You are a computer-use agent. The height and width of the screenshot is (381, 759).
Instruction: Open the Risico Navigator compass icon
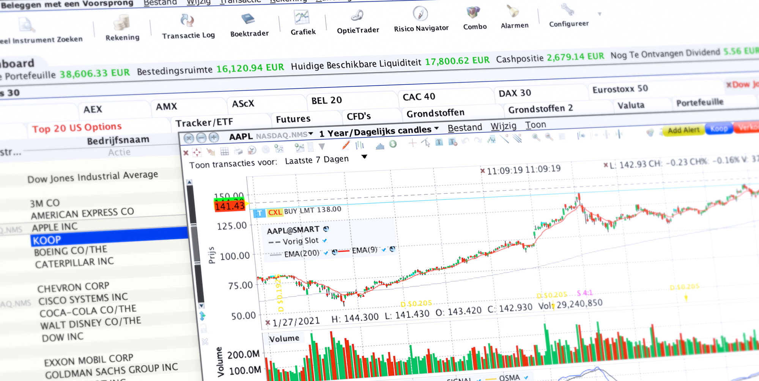coord(420,14)
